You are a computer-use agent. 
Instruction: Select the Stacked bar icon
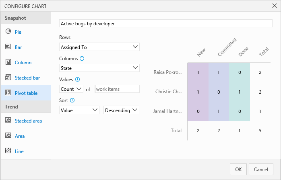pos(8,78)
